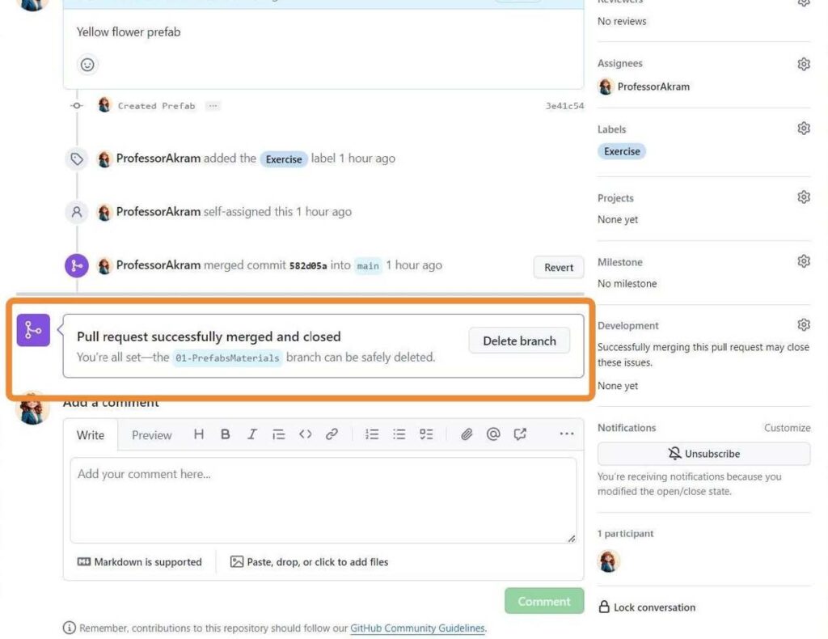The width and height of the screenshot is (828, 639).
Task: Open GitHub Community Guidelines link
Action: pyautogui.click(x=417, y=628)
